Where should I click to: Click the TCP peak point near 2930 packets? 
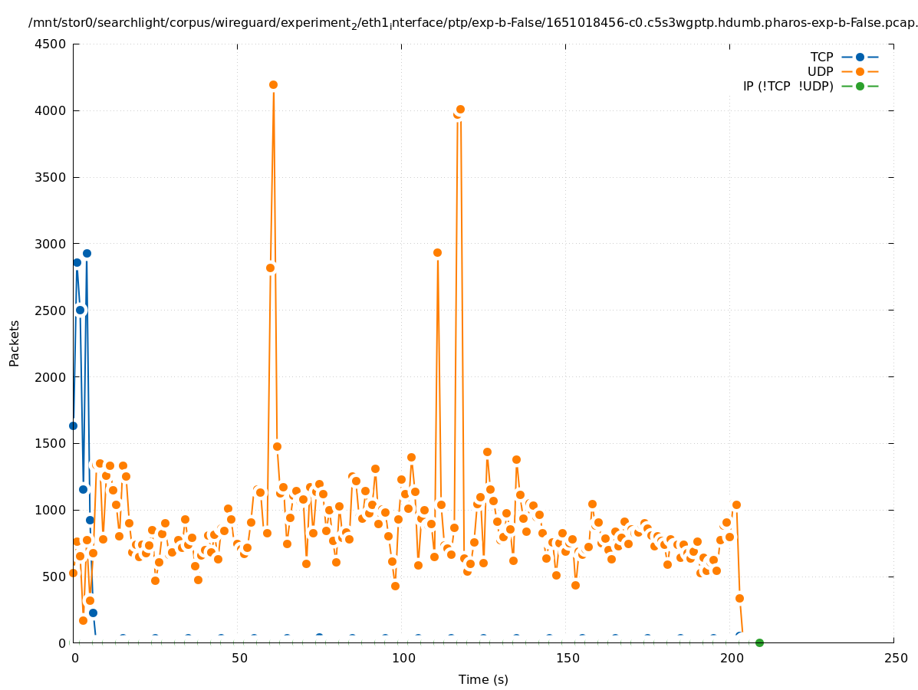87,253
